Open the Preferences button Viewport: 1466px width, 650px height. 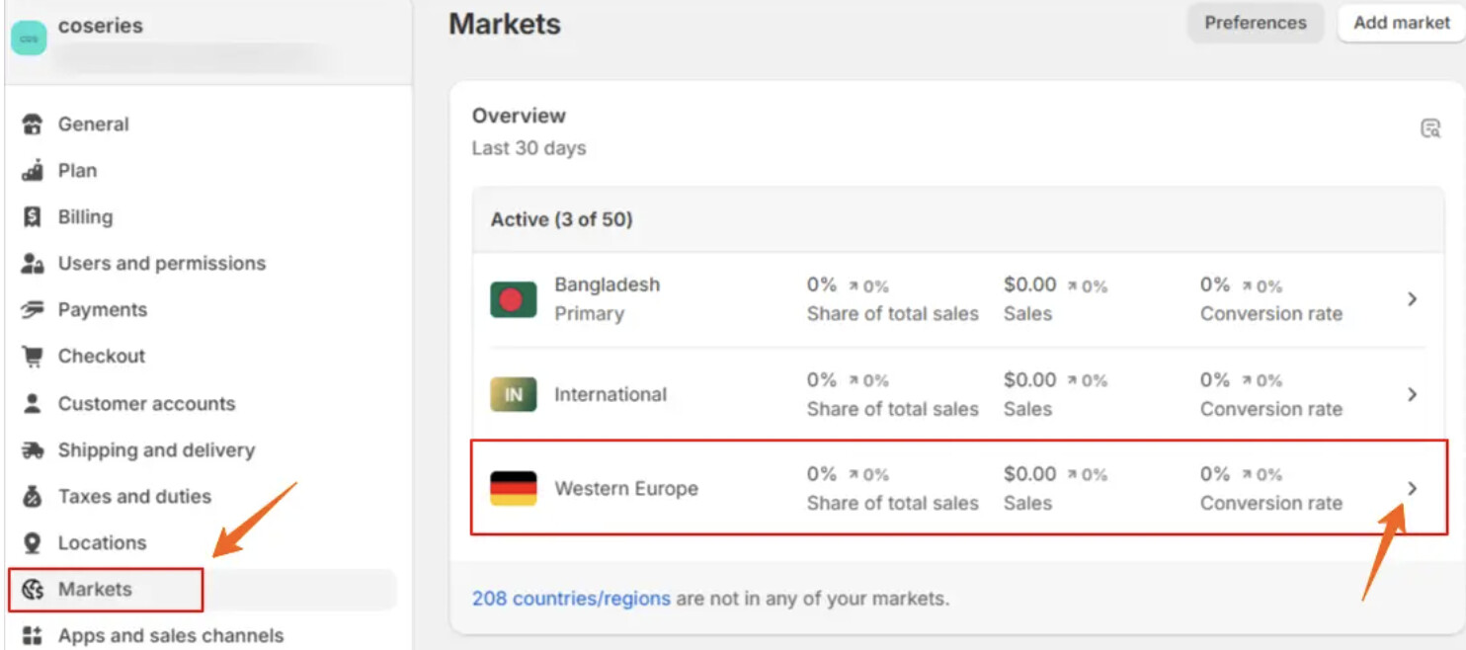(1255, 23)
